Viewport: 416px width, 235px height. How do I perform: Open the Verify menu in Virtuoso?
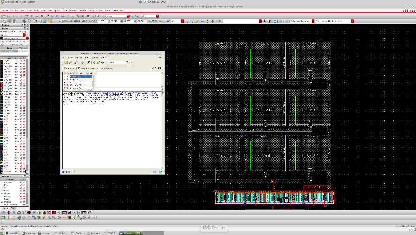pyautogui.click(x=37, y=11)
